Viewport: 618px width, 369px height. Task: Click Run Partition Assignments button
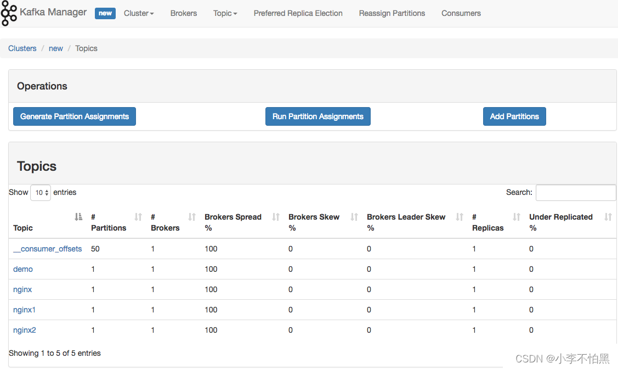tap(317, 116)
